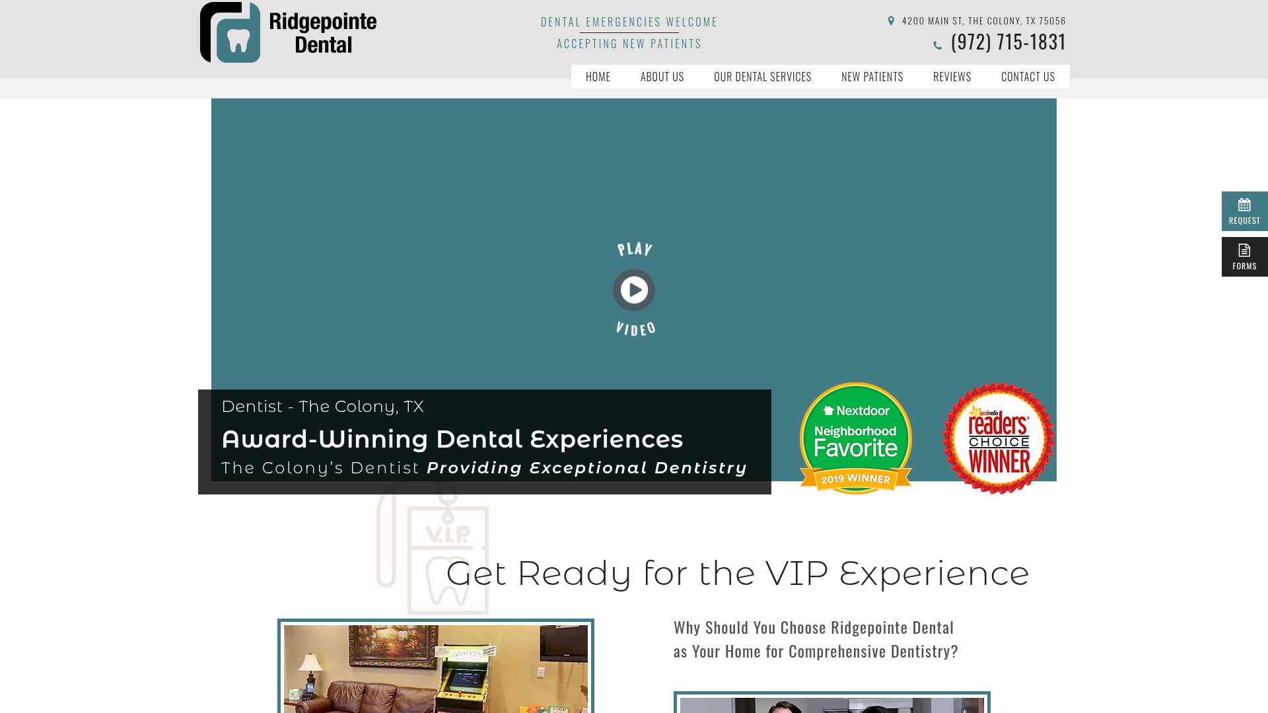Click Accepting New Patients text

629,44
